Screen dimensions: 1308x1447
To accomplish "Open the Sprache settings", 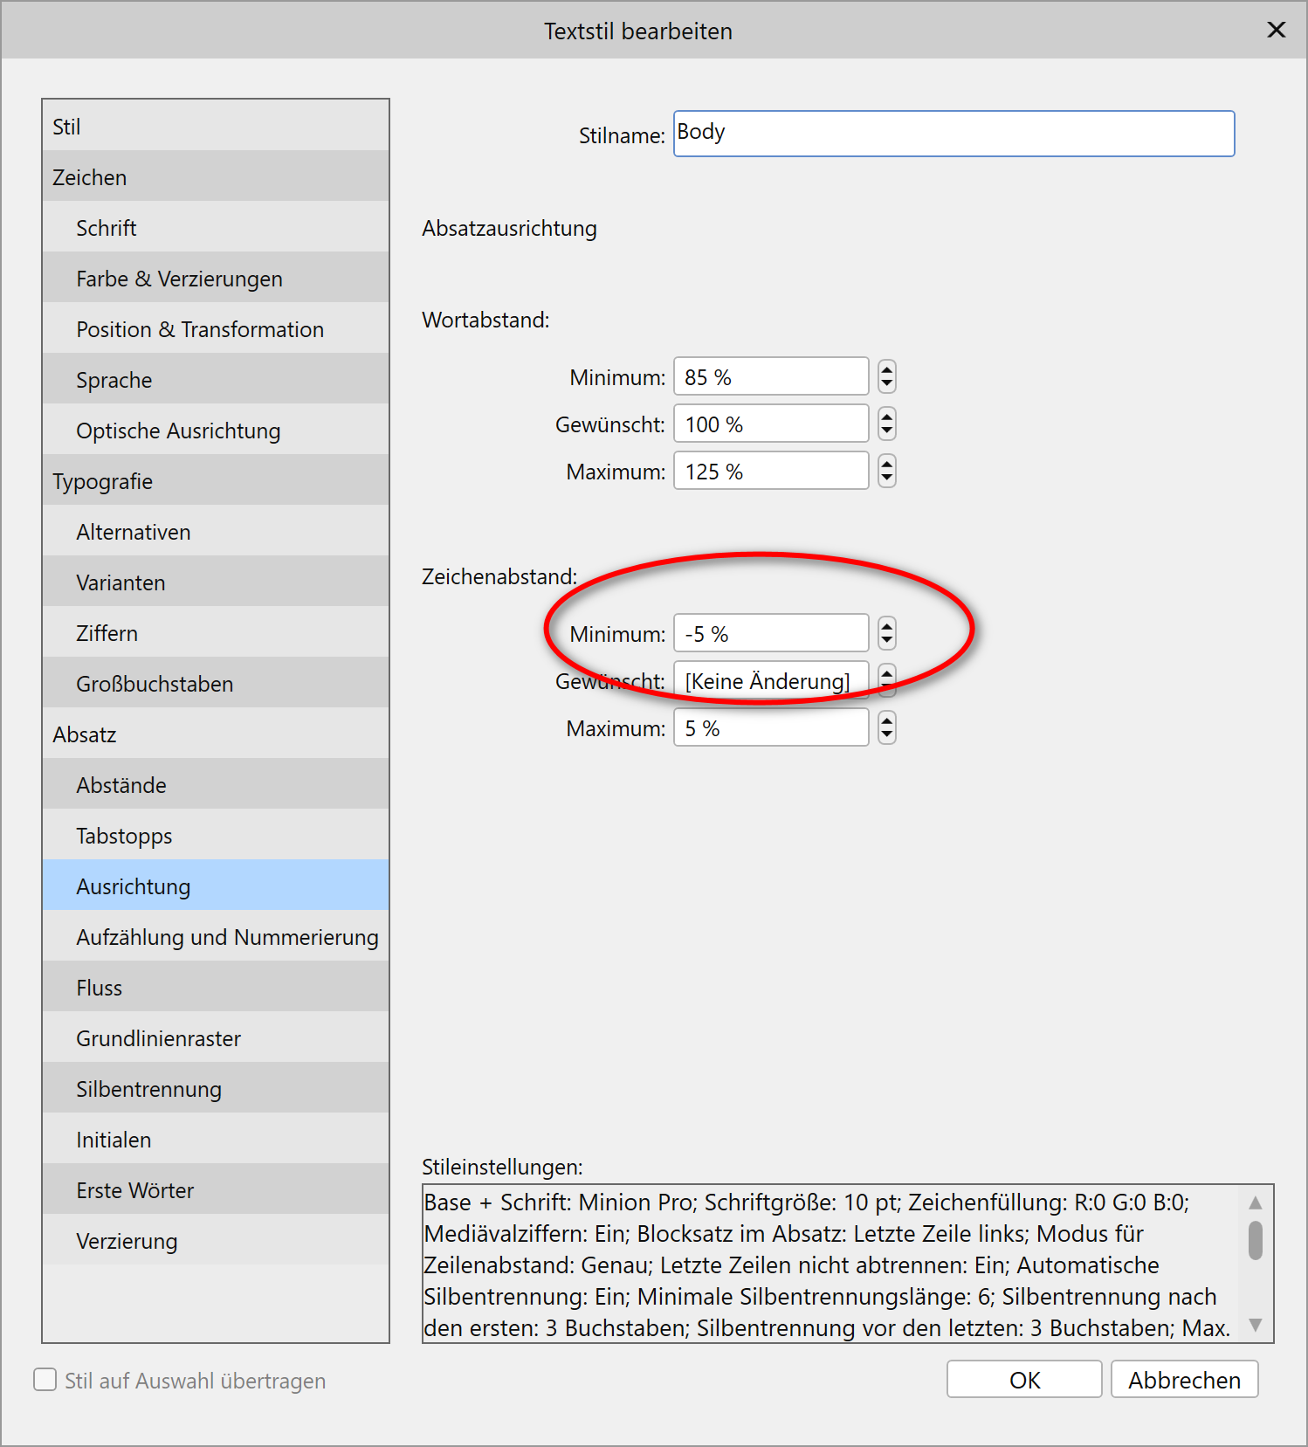I will coord(216,379).
